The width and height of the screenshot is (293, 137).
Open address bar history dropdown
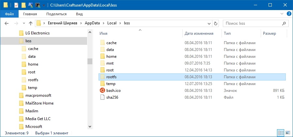point(209,23)
